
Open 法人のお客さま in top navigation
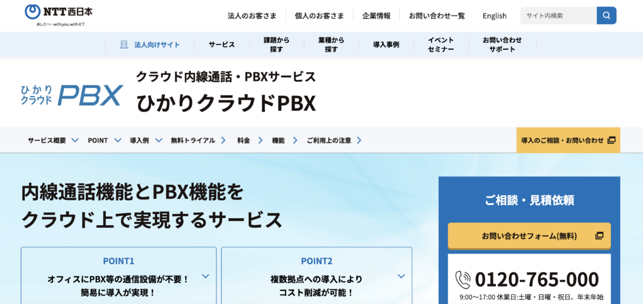point(252,16)
